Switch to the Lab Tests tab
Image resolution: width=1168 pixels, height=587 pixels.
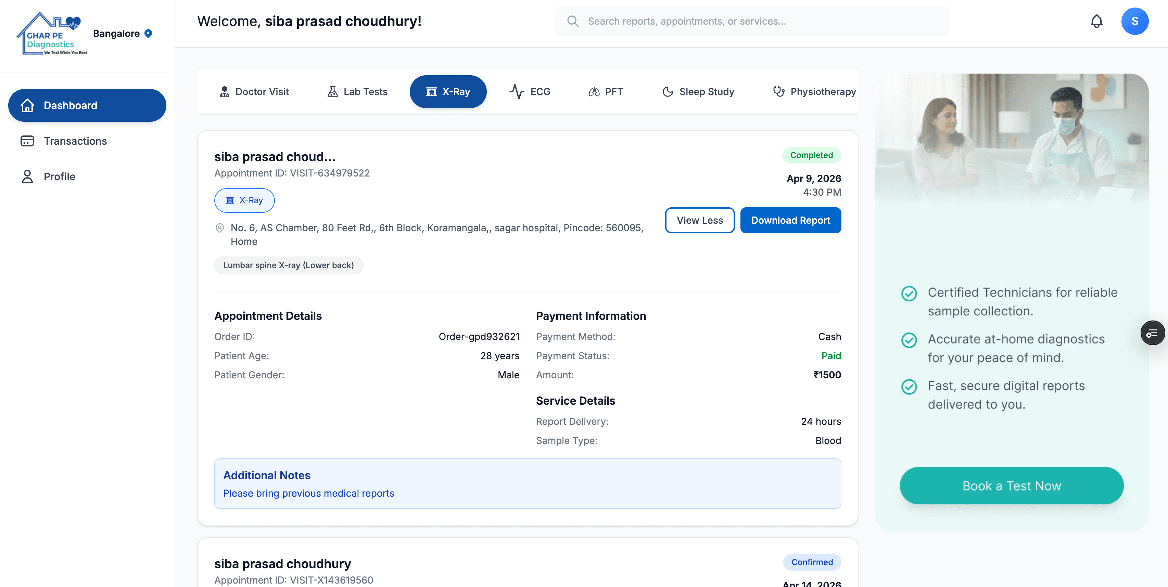point(357,92)
